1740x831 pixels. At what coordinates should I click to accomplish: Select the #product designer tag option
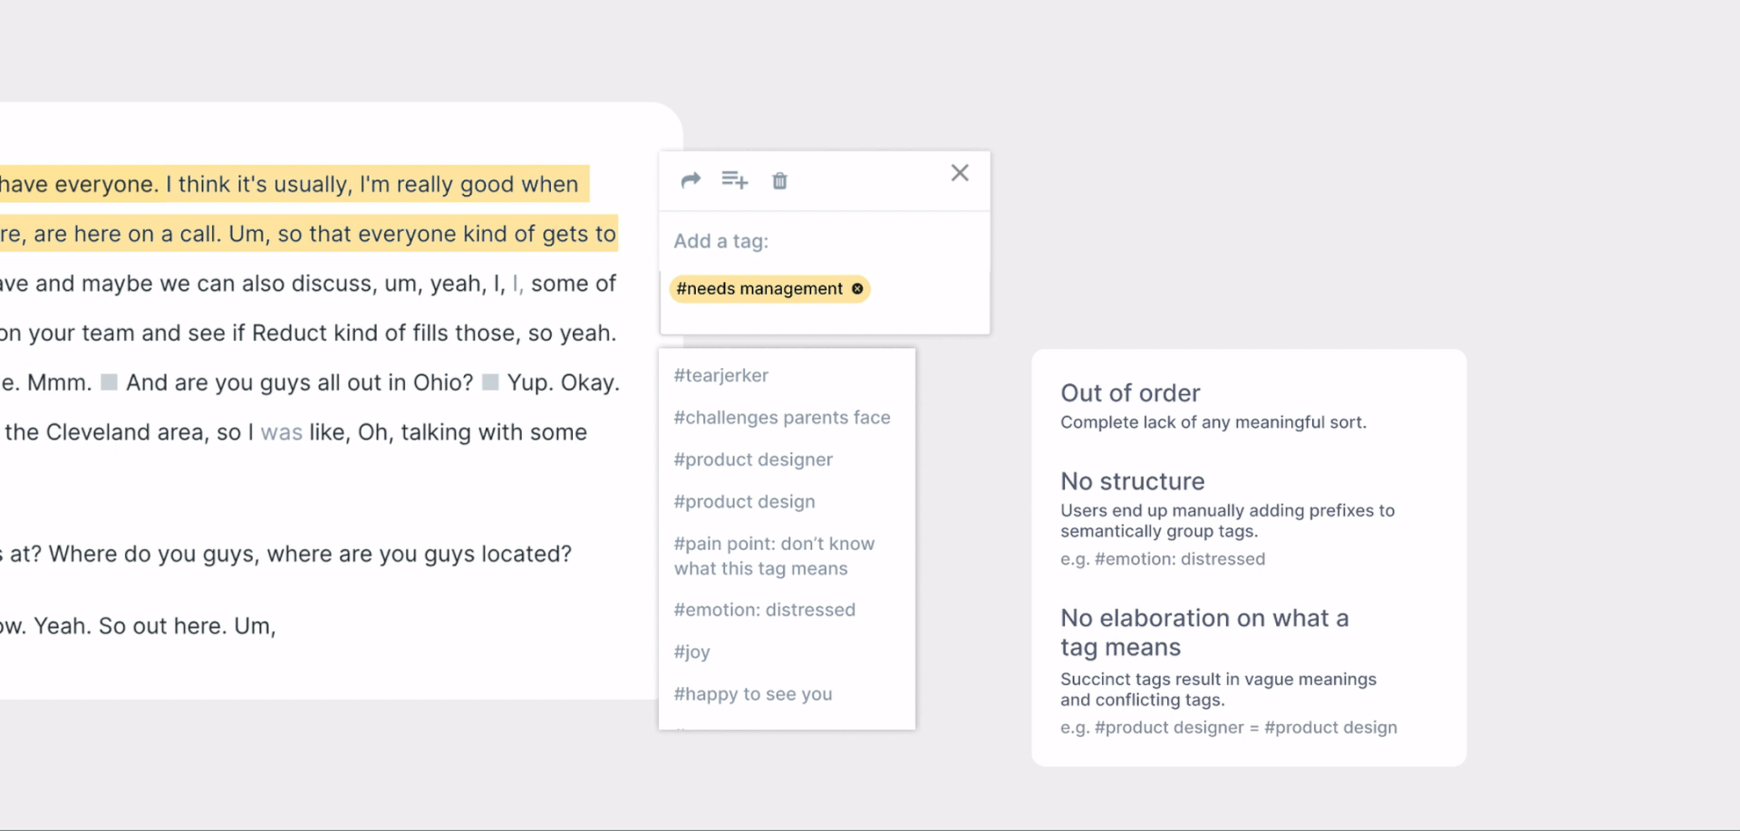pos(753,459)
